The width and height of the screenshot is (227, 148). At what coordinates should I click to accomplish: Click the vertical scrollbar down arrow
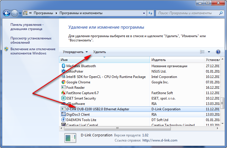pyautogui.click(x=222, y=124)
